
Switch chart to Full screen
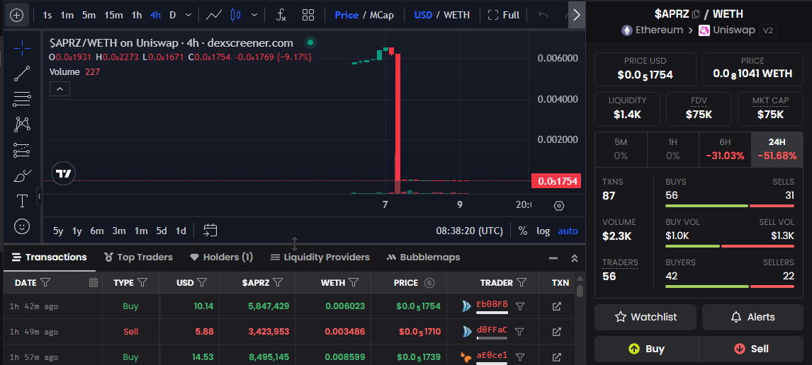[504, 15]
